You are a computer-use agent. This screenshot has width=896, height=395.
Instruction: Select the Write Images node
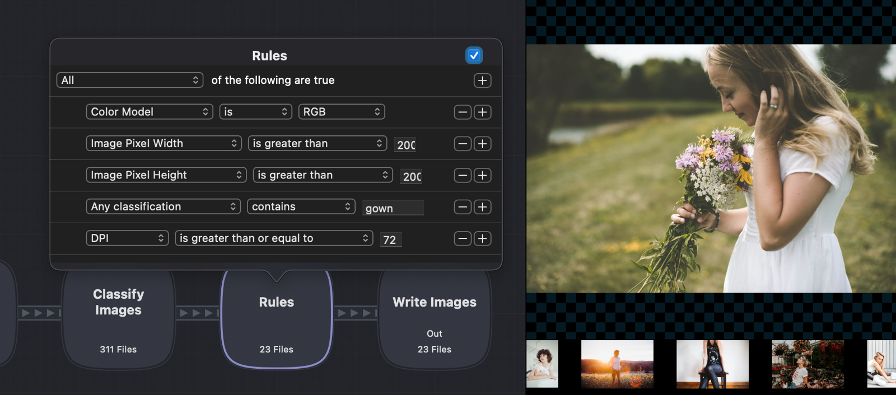tap(435, 318)
